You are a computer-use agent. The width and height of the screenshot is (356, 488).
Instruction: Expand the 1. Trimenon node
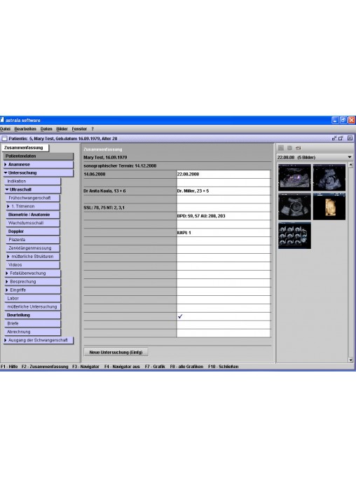(x=8, y=206)
